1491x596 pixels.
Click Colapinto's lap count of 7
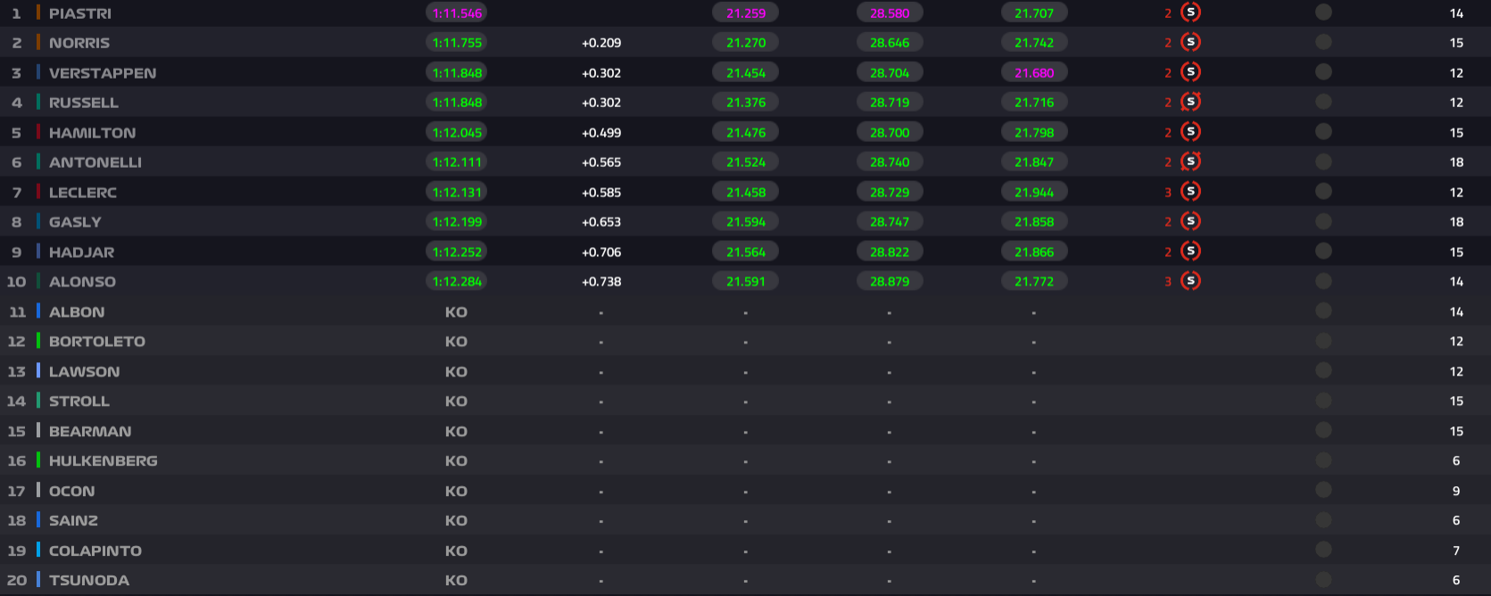coord(1456,550)
